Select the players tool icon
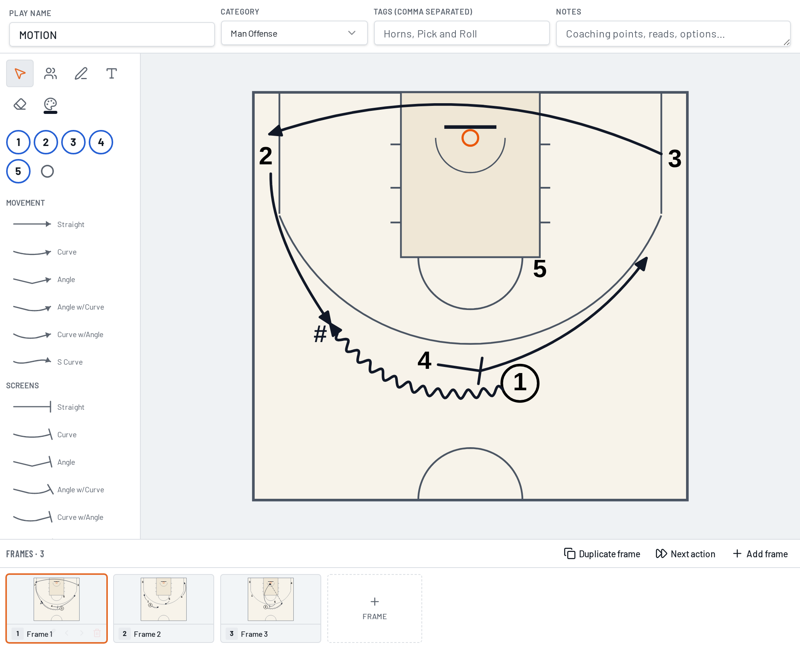Viewport: 800px width, 649px height. [x=50, y=73]
